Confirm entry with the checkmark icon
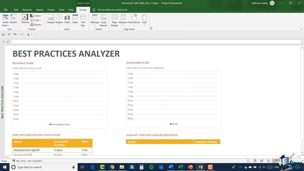 pyautogui.click(x=8, y=42)
